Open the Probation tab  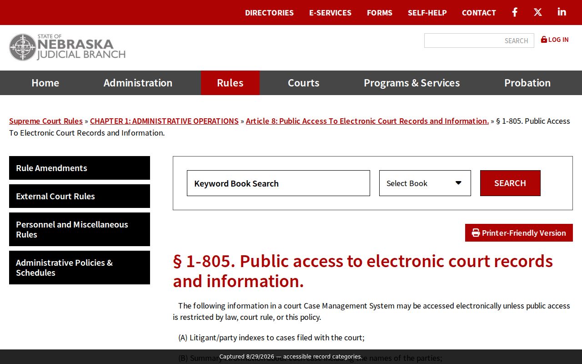527,83
